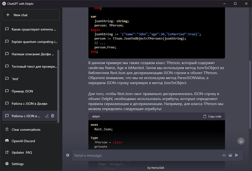
Task: Click the image attachment icon
Action: coord(230,155)
